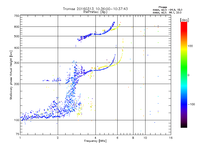The image size is (201, 150).
Task: Click the "[deg]" colorbar label
Action: pos(184,20)
